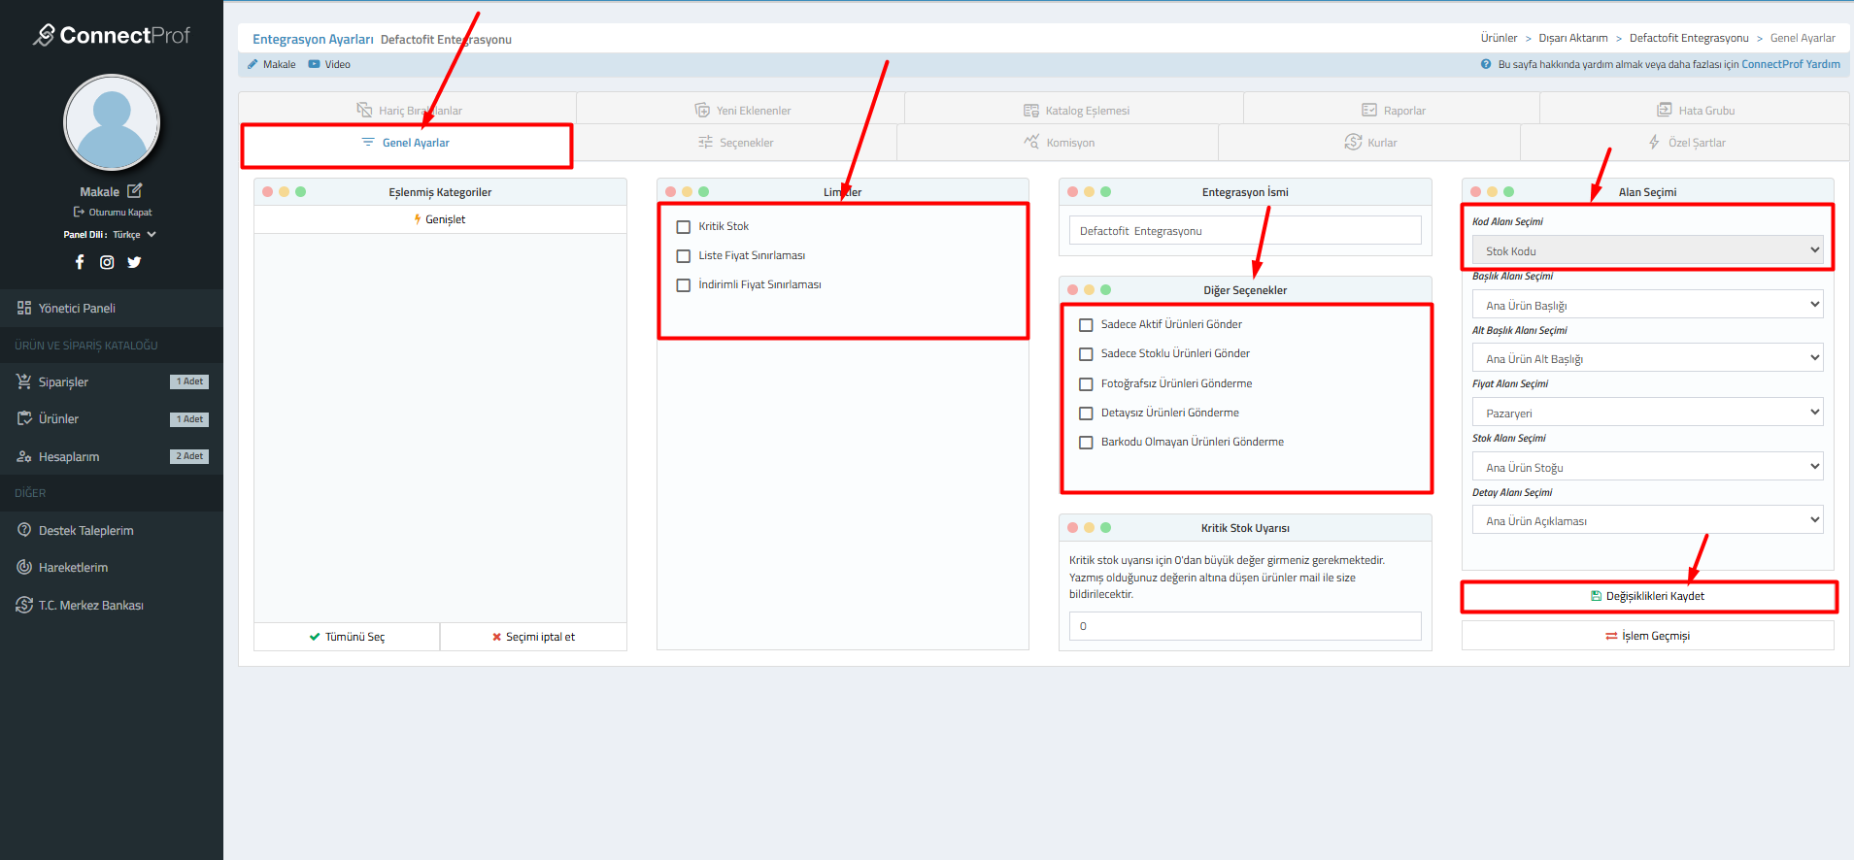This screenshot has height=860, width=1854.
Task: Enable the Kritik Stok checkbox
Action: click(684, 227)
